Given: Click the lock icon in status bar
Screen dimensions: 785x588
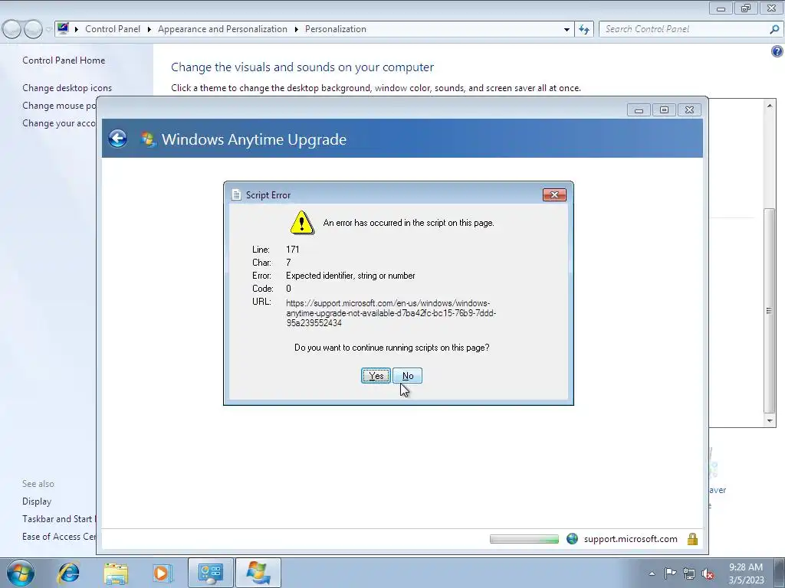Looking at the screenshot, I should coord(692,538).
